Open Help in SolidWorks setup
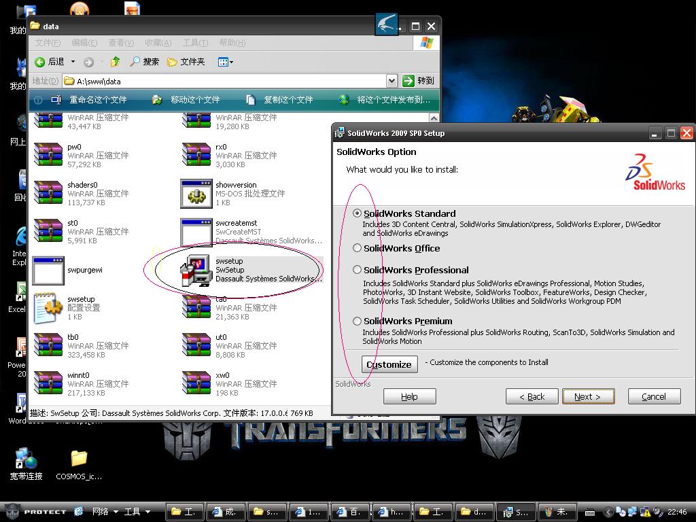696x522 pixels. point(409,396)
